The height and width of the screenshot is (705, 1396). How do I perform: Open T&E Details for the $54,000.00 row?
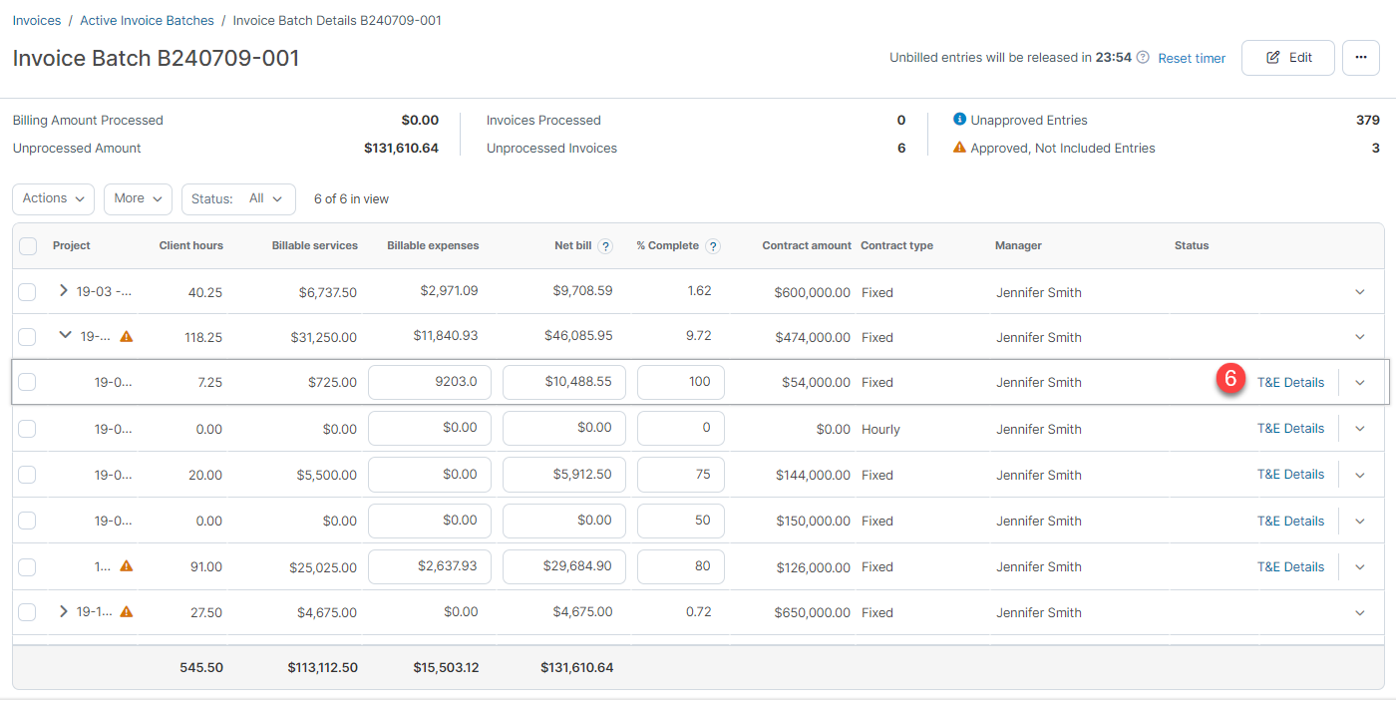(x=1290, y=382)
